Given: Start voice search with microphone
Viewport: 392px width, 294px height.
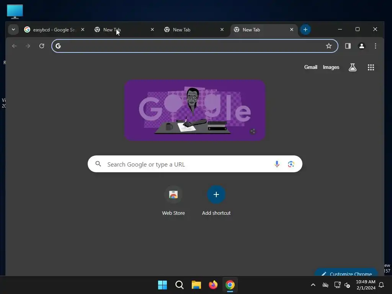Looking at the screenshot, I should tap(277, 164).
